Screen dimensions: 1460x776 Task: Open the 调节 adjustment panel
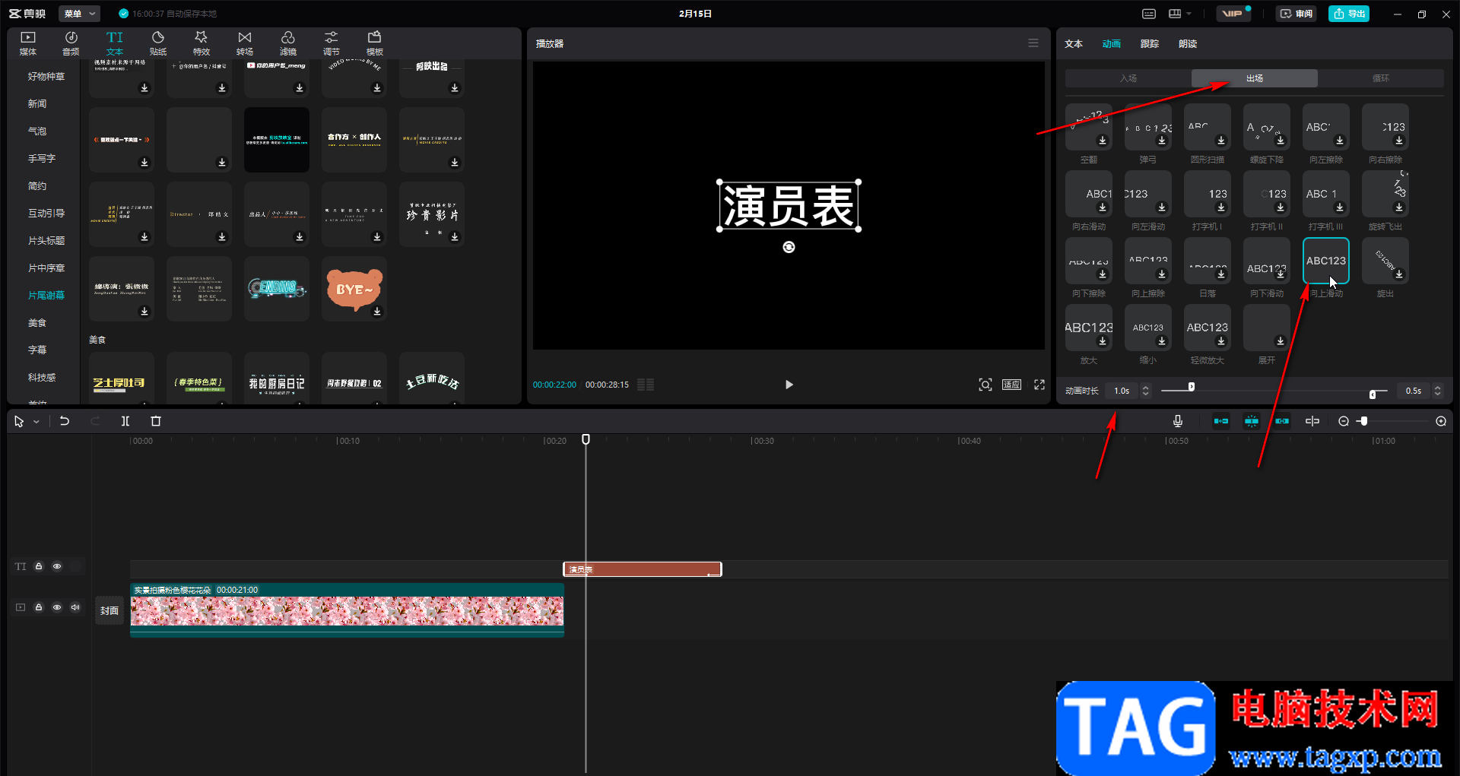[x=332, y=43]
